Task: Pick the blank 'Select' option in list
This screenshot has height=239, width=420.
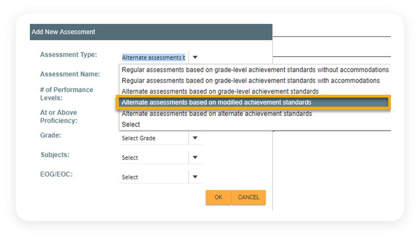Action: coord(131,124)
